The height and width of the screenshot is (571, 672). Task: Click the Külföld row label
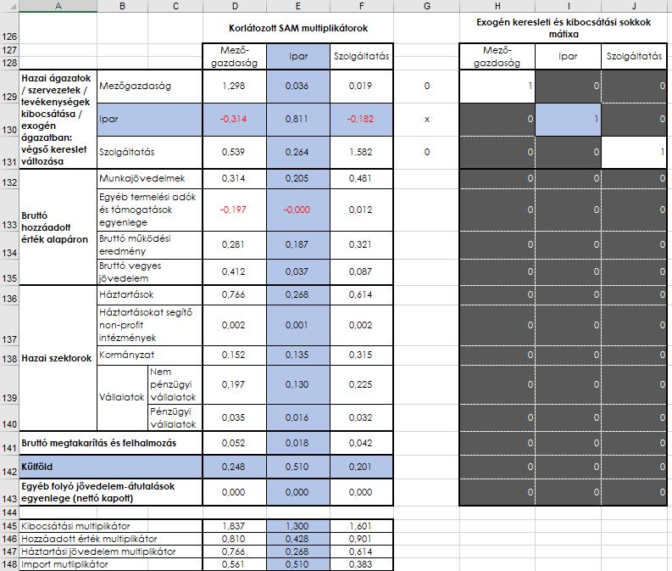(x=110, y=467)
